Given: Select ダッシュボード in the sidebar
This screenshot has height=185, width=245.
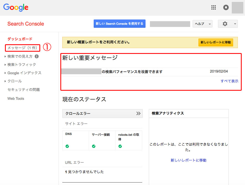Looking at the screenshot, I should point(20,39).
